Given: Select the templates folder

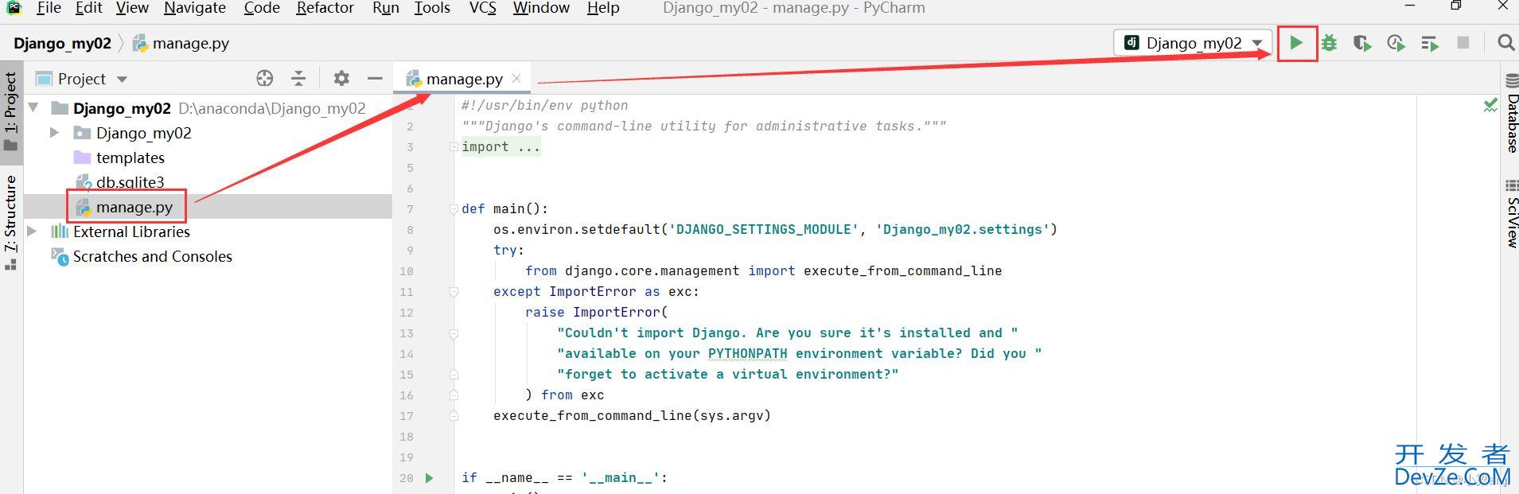Looking at the screenshot, I should pyautogui.click(x=130, y=158).
